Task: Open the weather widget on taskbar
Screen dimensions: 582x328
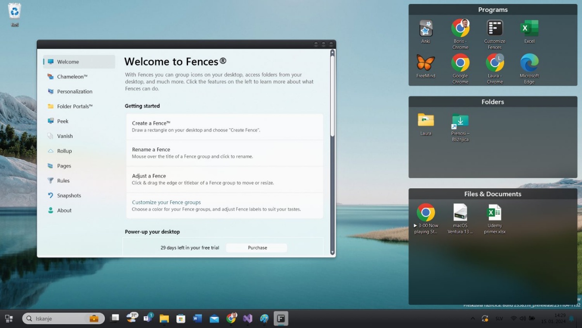Action: (131, 318)
